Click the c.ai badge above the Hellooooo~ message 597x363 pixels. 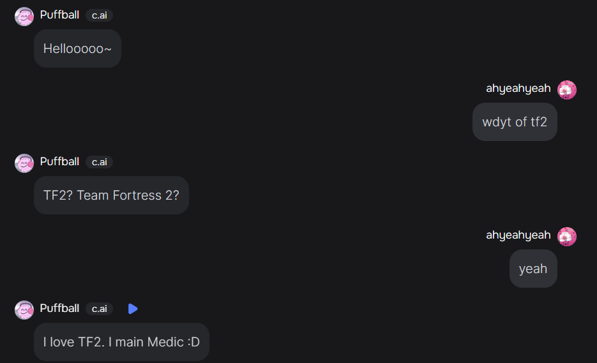(x=99, y=15)
